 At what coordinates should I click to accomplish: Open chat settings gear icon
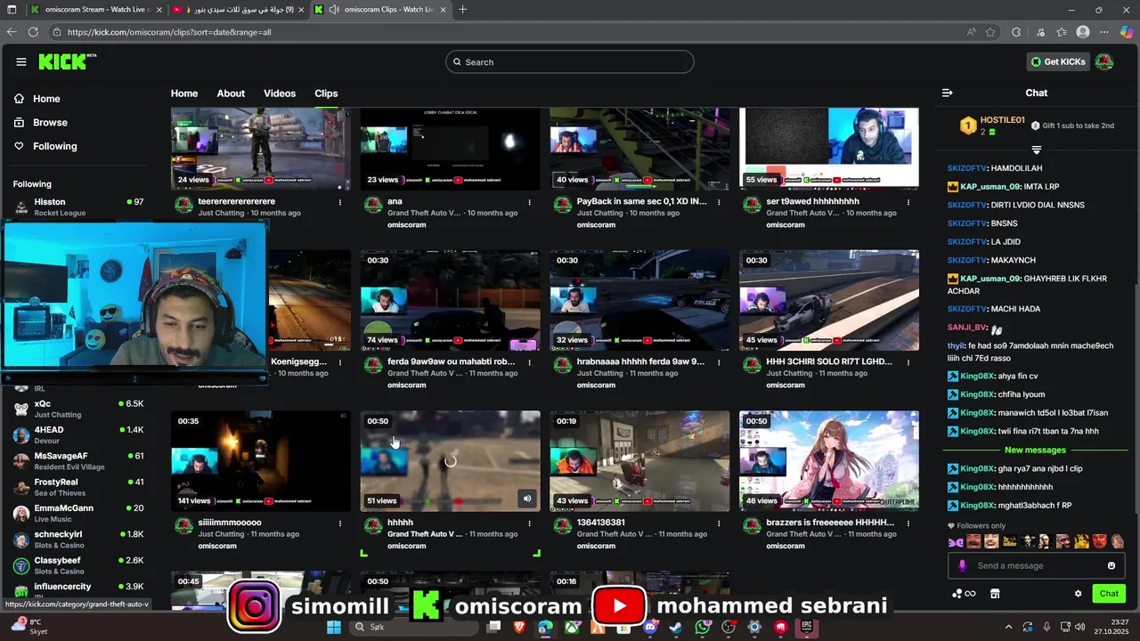[x=1078, y=594]
